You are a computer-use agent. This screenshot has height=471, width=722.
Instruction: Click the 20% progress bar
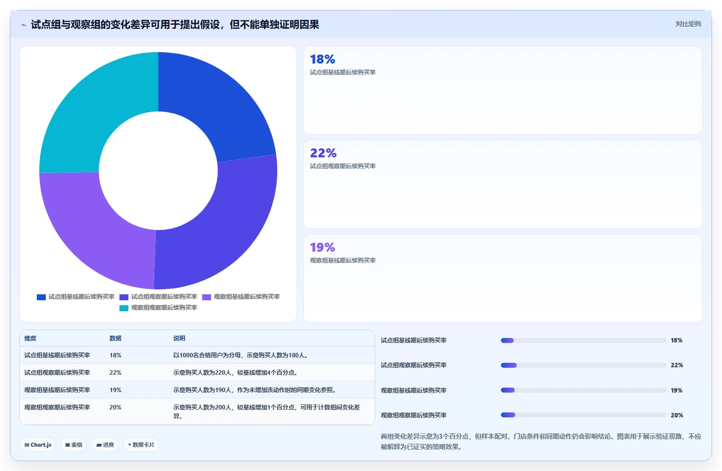click(583, 415)
